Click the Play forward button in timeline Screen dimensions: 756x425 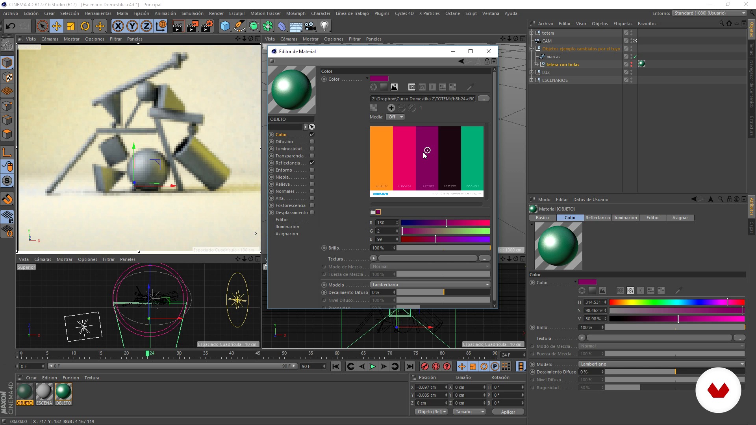click(x=372, y=366)
